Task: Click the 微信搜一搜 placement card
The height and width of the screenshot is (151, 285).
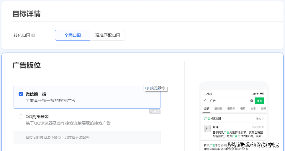Action: tap(87, 97)
